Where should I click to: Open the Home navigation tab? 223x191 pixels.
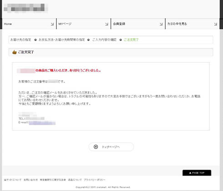[29, 24]
